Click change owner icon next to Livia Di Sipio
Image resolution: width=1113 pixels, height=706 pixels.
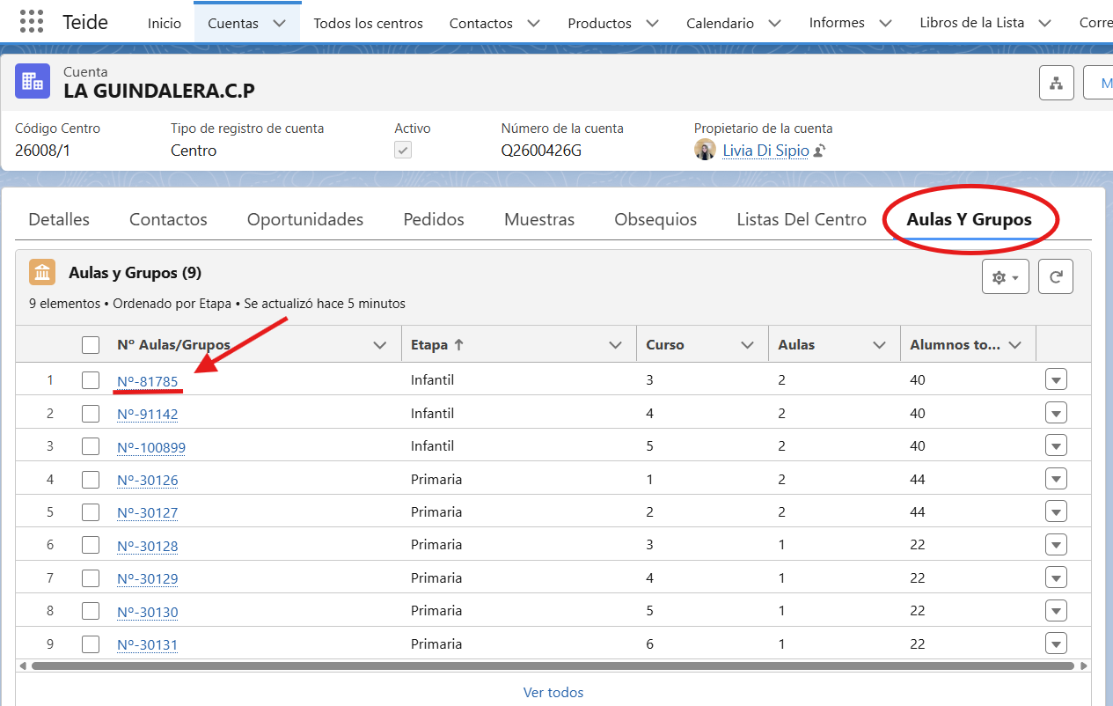819,151
